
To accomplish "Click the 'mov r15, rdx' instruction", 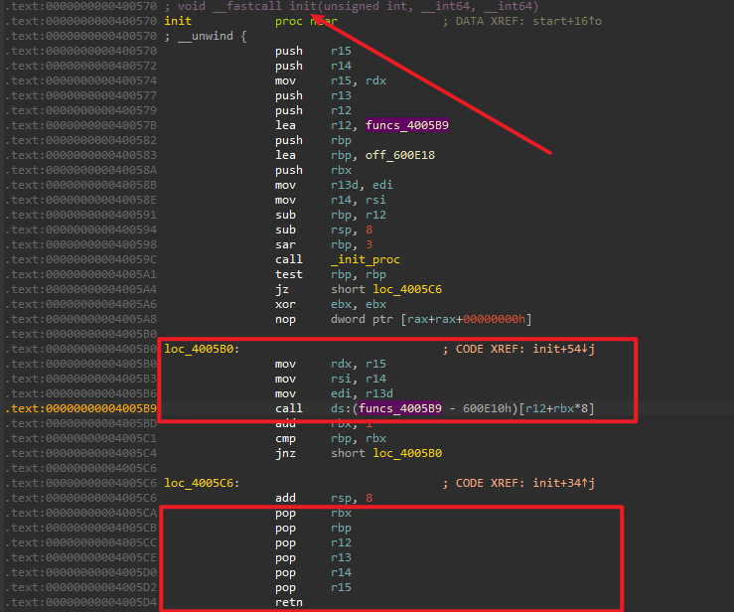I will tap(331, 81).
